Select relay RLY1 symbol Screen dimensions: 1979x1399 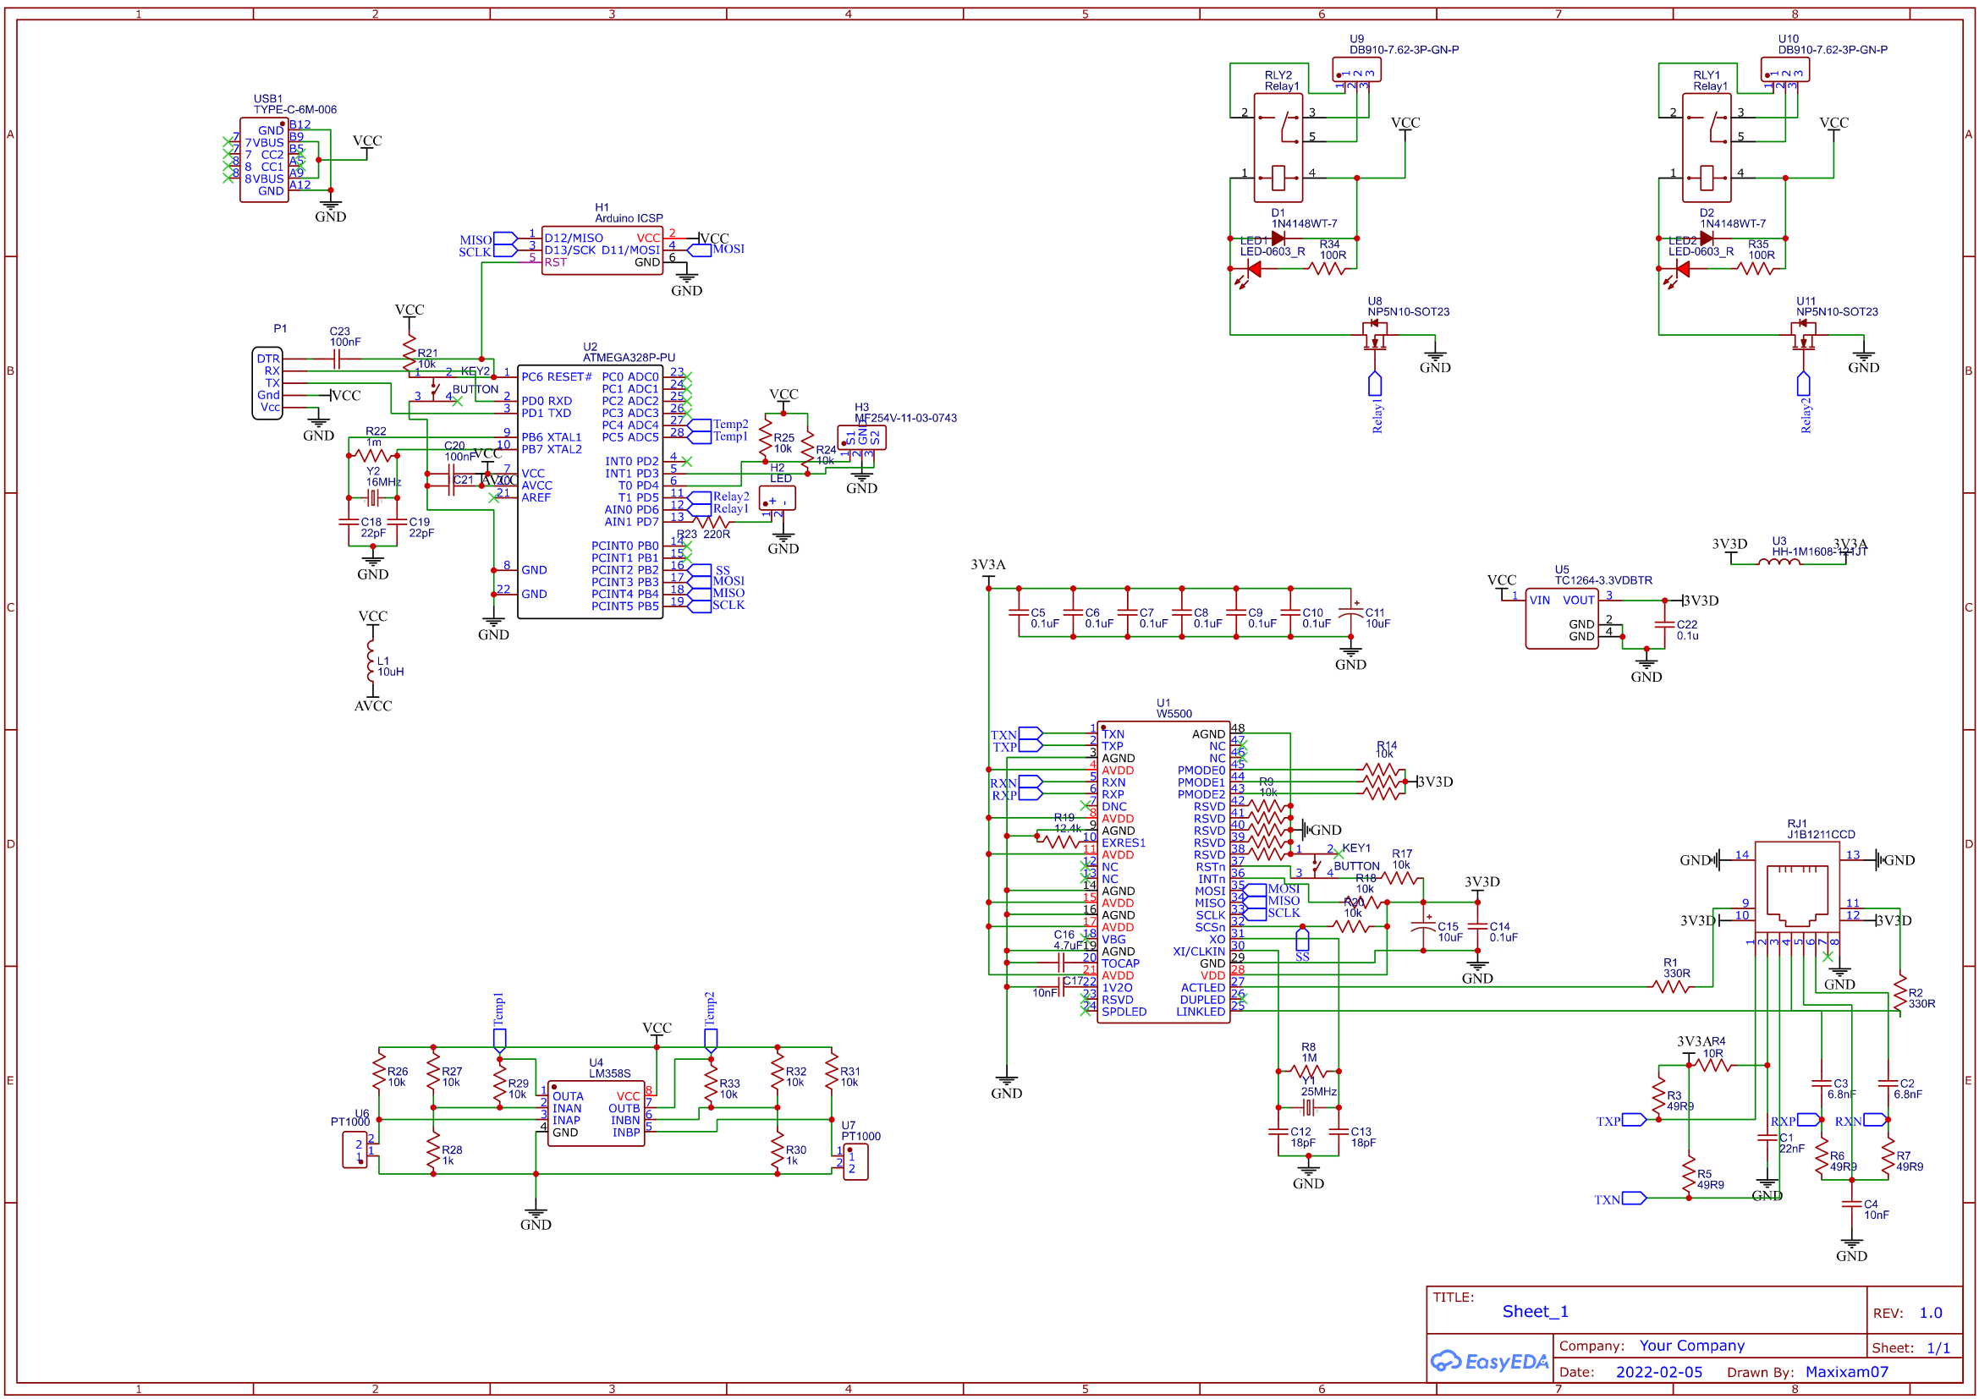pos(1707,148)
